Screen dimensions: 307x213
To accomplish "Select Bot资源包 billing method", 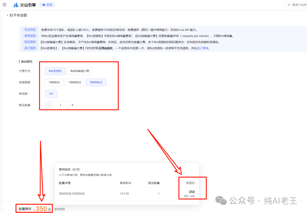I will point(55,71).
